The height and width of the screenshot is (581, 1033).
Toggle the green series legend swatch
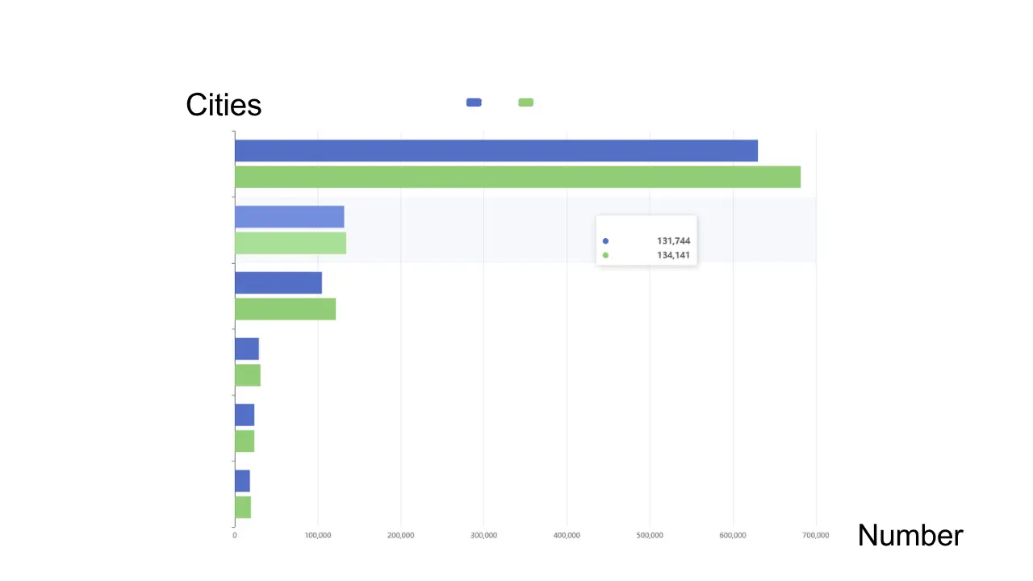pyautogui.click(x=525, y=102)
